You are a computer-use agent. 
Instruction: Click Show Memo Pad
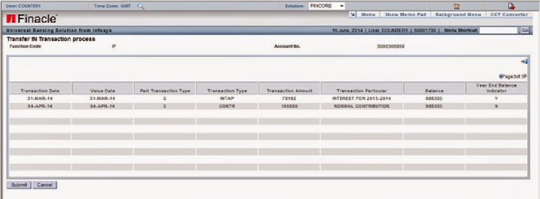pos(406,14)
